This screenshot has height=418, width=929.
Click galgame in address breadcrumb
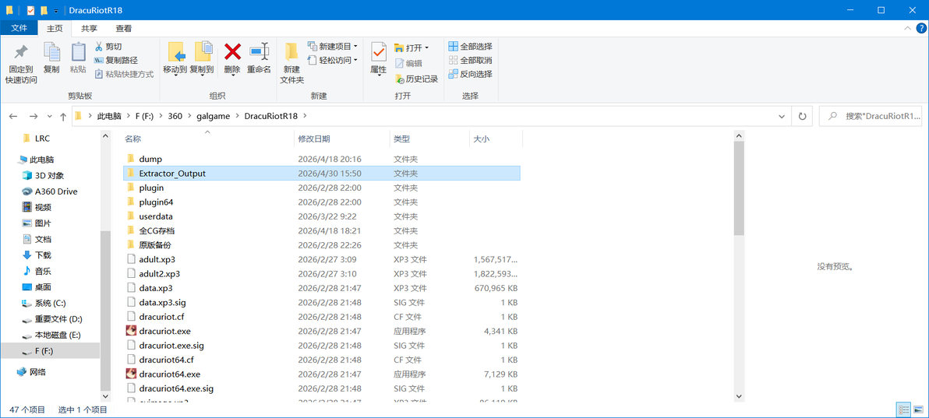point(213,117)
